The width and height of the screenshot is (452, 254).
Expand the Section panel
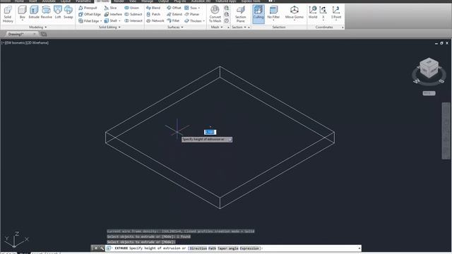(239, 27)
